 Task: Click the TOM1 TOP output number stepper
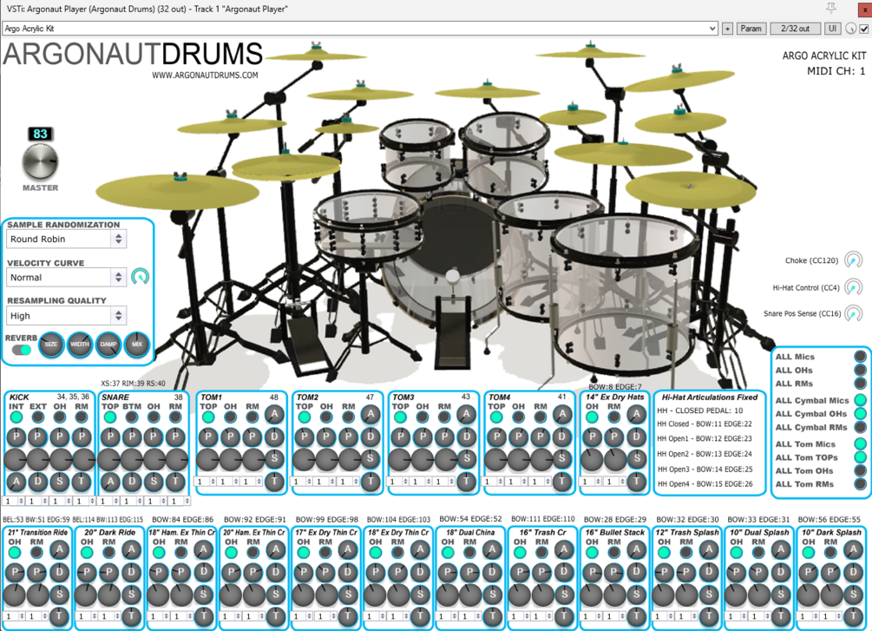tap(206, 482)
